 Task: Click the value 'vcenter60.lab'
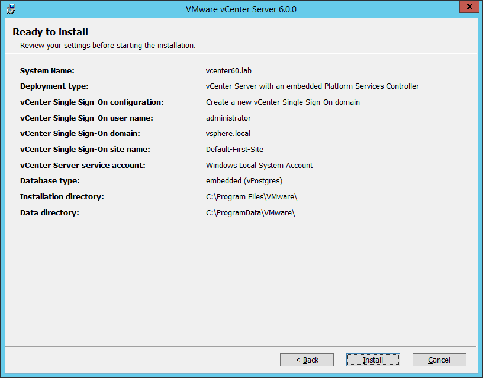click(x=228, y=71)
